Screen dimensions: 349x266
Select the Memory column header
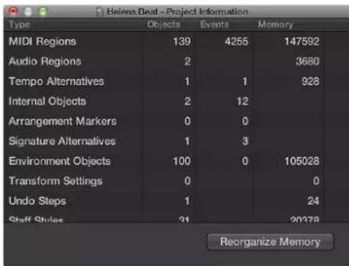click(x=275, y=25)
